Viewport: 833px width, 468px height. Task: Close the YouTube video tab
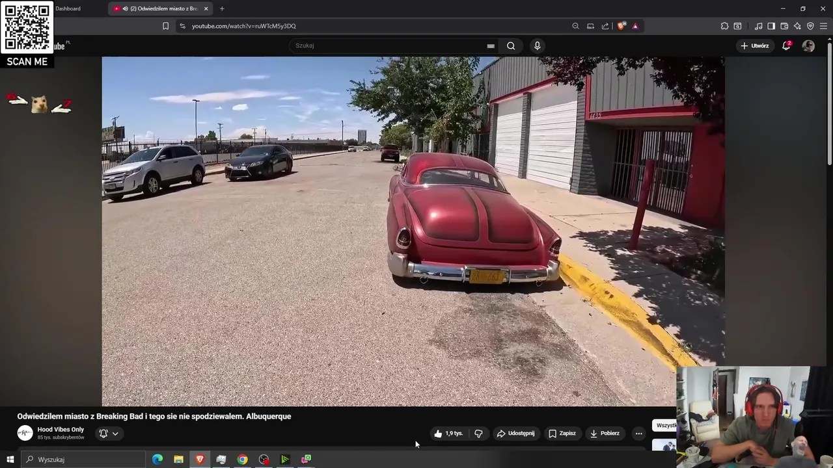206,8
